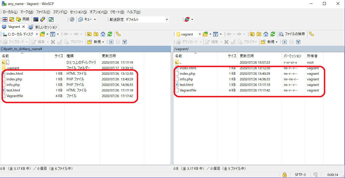Image resolution: width=345 pixels, height=178 pixels.
Task: Click the lock icon in status bar
Action: pos(284,175)
